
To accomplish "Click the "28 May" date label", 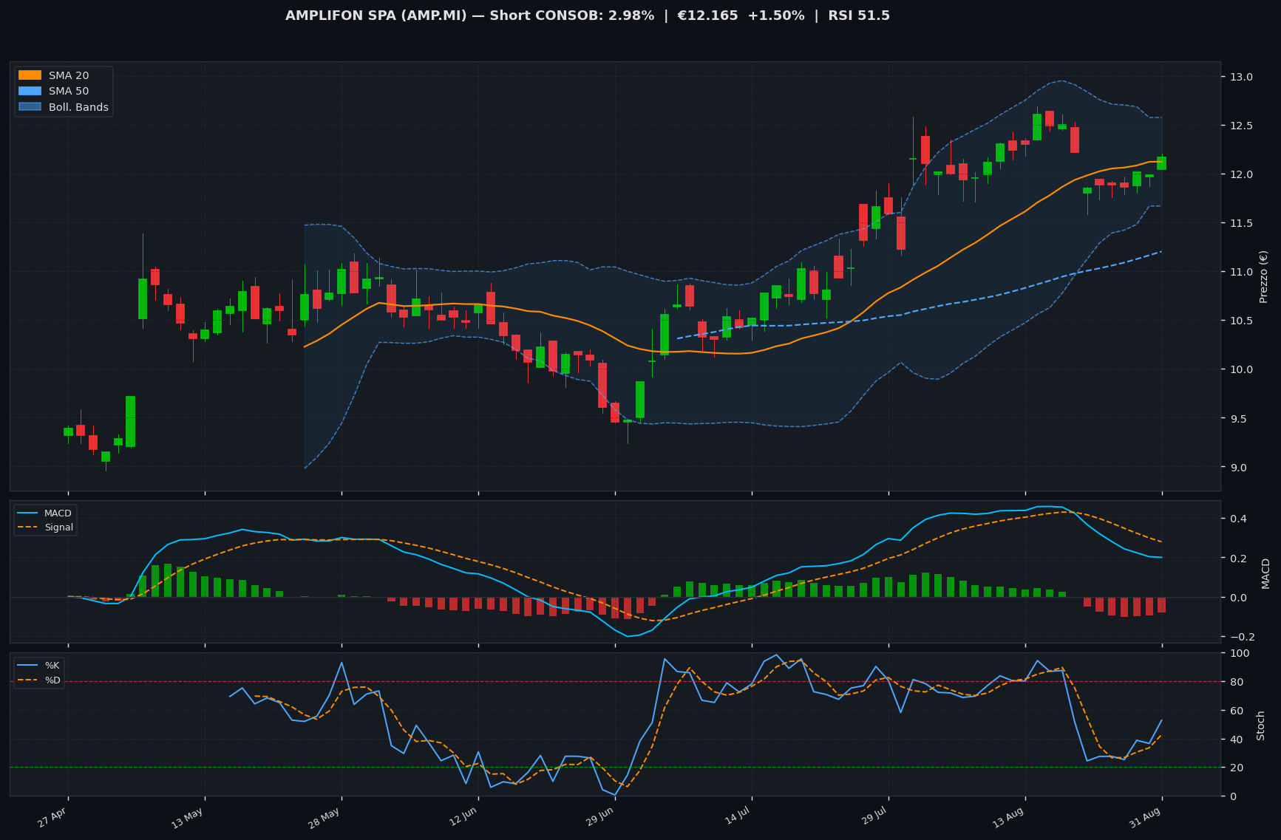I will click(x=324, y=818).
